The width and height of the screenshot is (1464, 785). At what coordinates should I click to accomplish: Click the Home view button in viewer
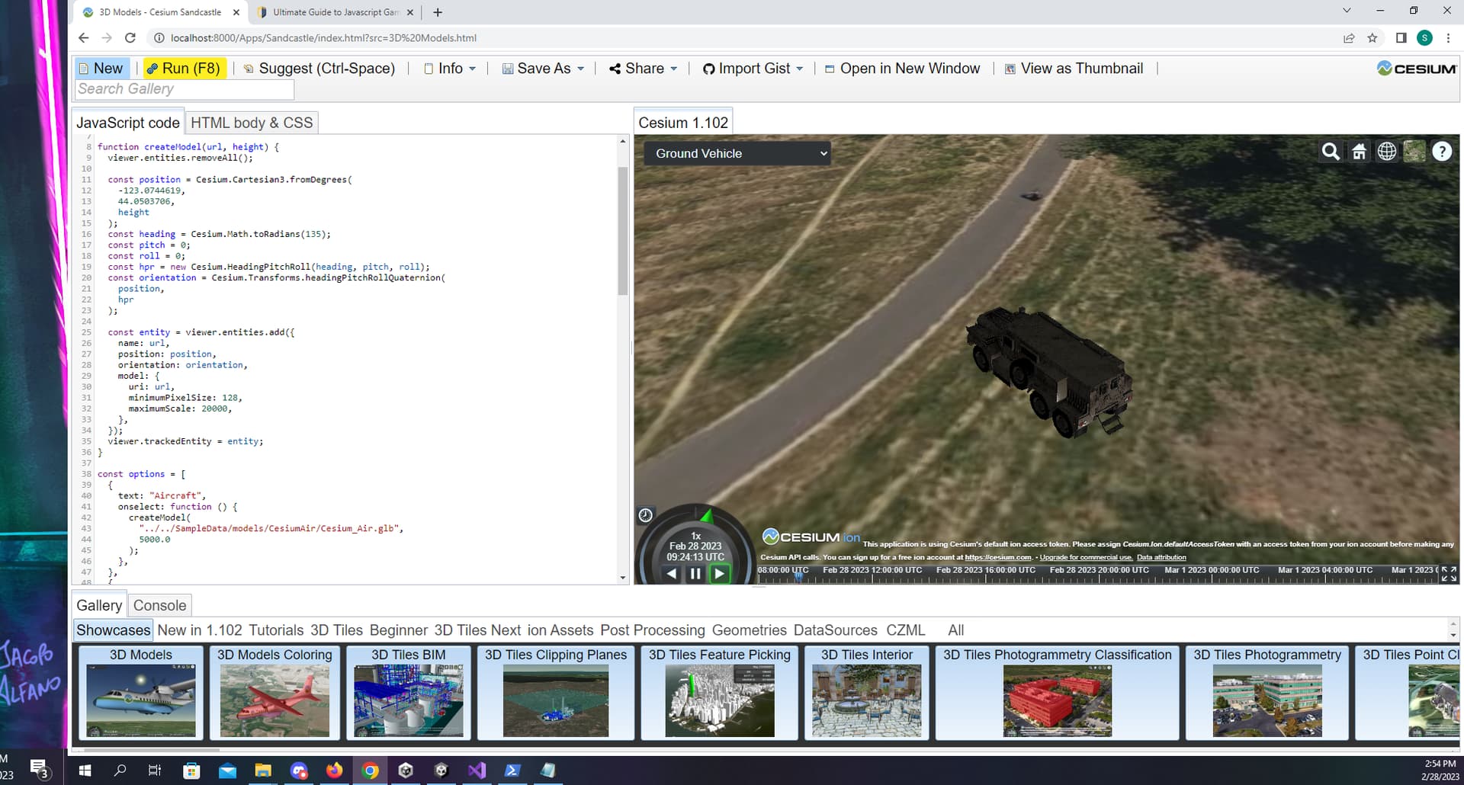1359,152
